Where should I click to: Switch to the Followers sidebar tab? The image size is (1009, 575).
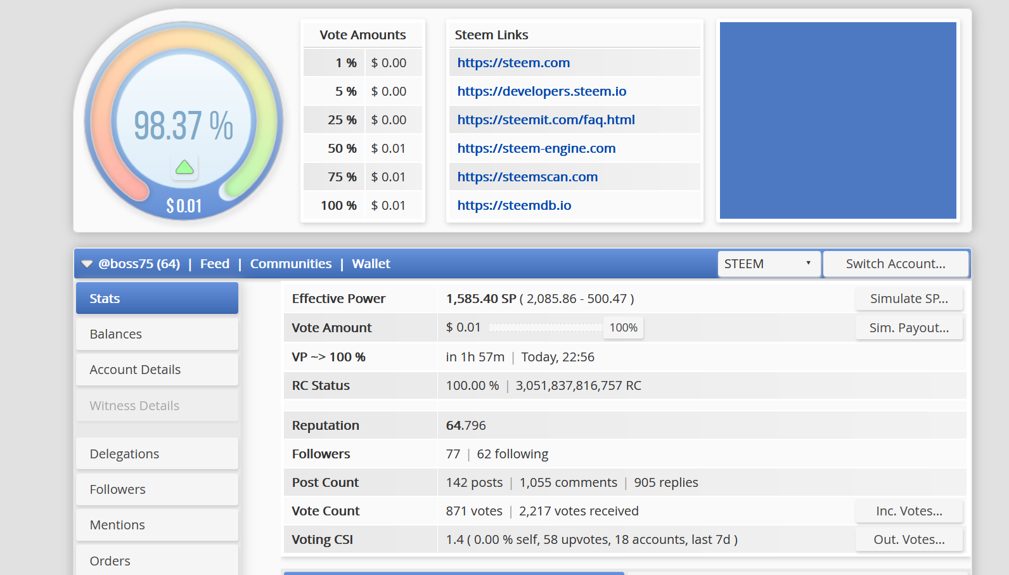click(x=157, y=489)
